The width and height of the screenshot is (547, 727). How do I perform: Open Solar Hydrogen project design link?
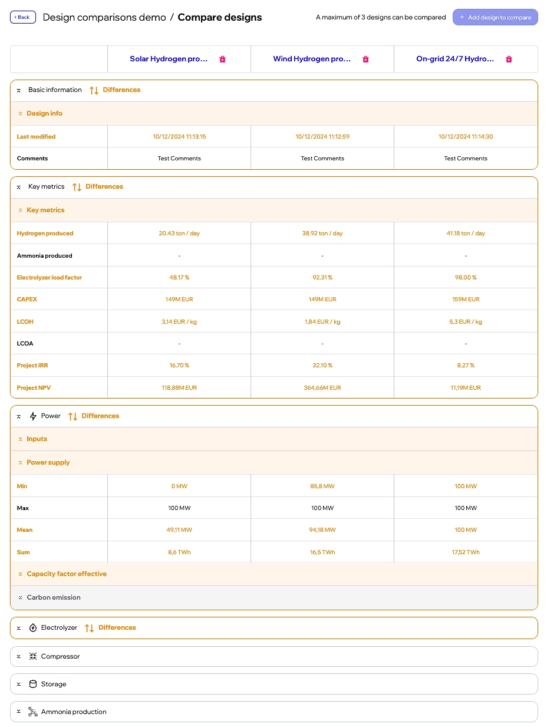(169, 59)
